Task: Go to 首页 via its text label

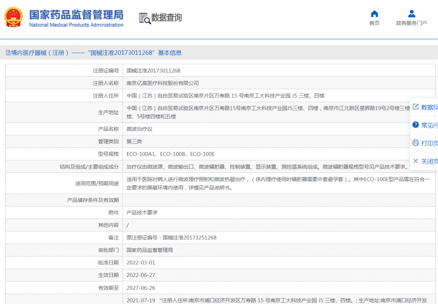Action: 374,23
